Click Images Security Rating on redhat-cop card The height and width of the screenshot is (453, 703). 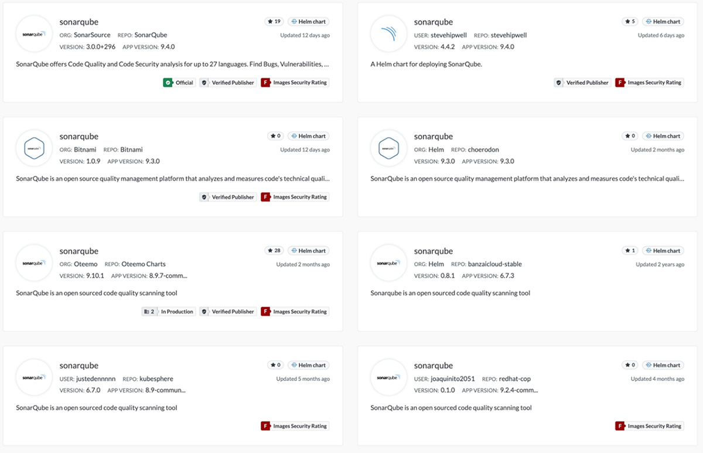(649, 426)
